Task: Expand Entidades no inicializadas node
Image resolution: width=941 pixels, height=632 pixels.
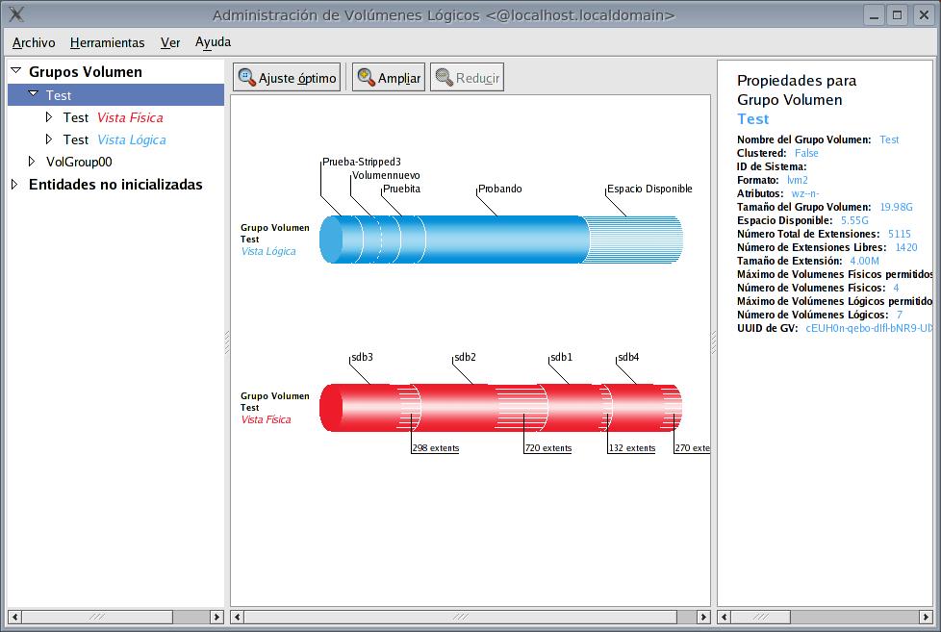Action: [x=14, y=185]
